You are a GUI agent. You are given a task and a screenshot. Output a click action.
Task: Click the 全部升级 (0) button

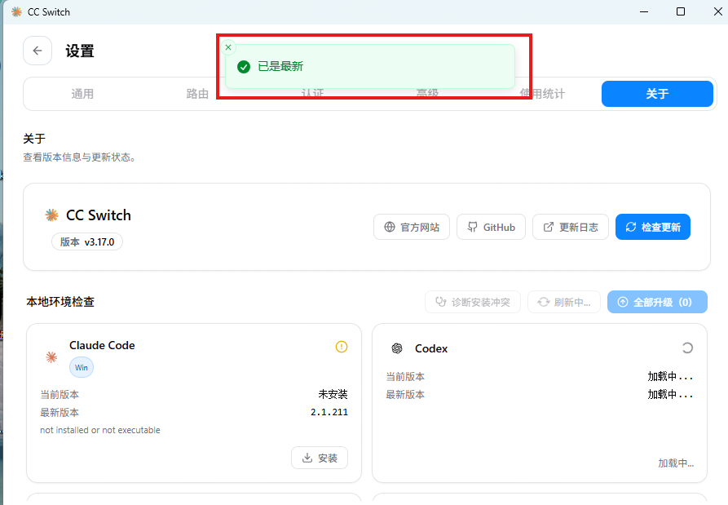click(657, 302)
